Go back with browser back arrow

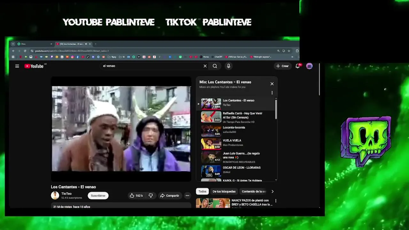pos(13,51)
